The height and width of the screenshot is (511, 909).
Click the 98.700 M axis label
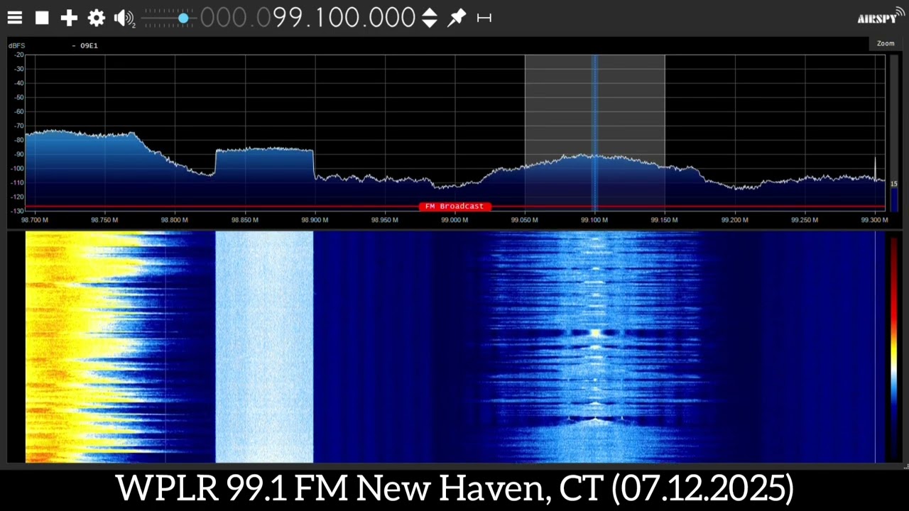click(35, 220)
